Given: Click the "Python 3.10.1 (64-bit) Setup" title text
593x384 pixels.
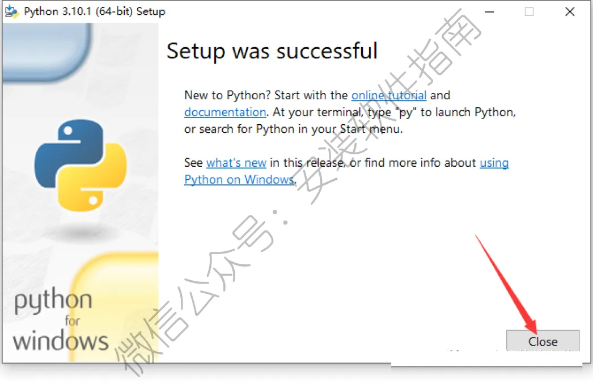Looking at the screenshot, I should pos(95,11).
